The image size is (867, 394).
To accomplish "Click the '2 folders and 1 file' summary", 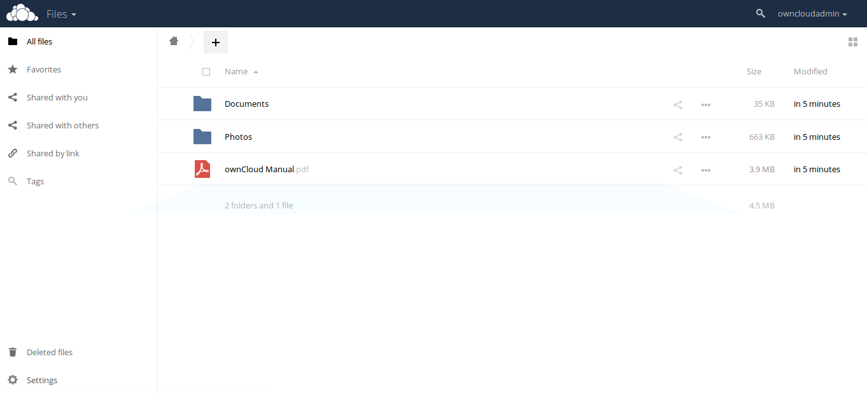I will [x=258, y=206].
